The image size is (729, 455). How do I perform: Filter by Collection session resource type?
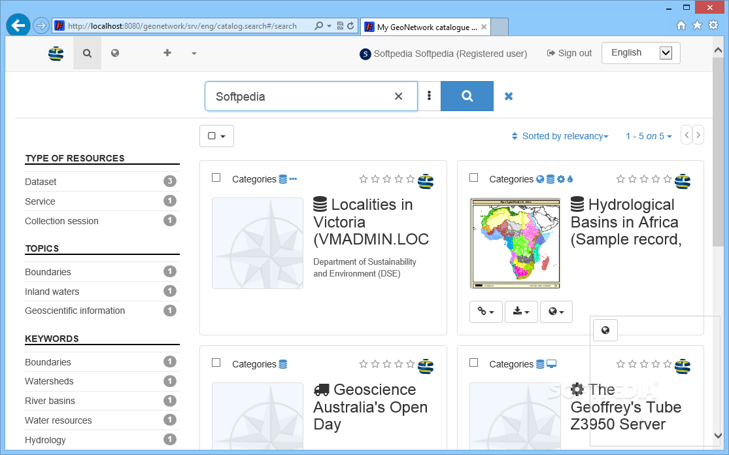point(101,221)
